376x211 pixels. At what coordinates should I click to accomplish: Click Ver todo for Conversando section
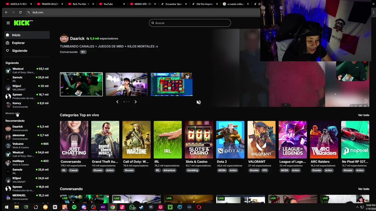[363, 189]
